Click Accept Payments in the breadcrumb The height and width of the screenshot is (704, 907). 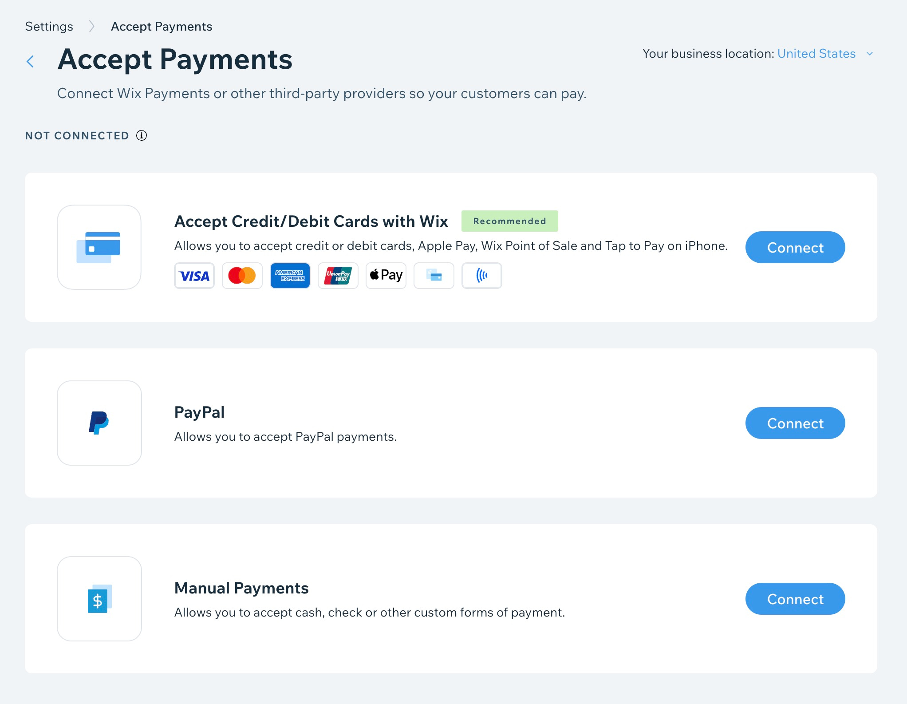pos(161,26)
